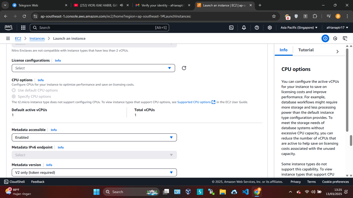This screenshot has height=198, width=353.
Task: Click the 'T' extension icon in Chrome
Action: coord(305,16)
